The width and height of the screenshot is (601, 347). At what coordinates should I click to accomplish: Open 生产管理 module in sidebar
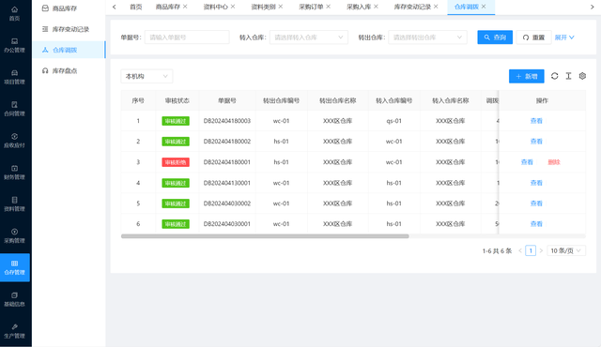point(15,331)
